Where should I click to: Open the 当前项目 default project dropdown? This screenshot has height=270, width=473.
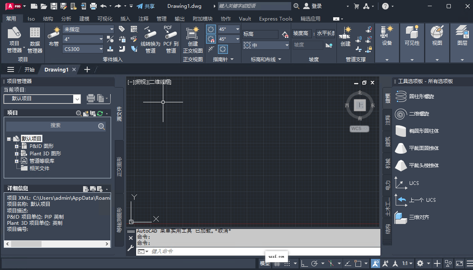tap(77, 99)
